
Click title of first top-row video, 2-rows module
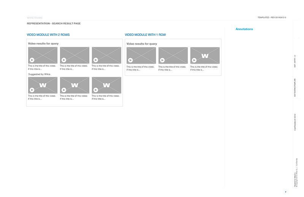tap(42, 67)
